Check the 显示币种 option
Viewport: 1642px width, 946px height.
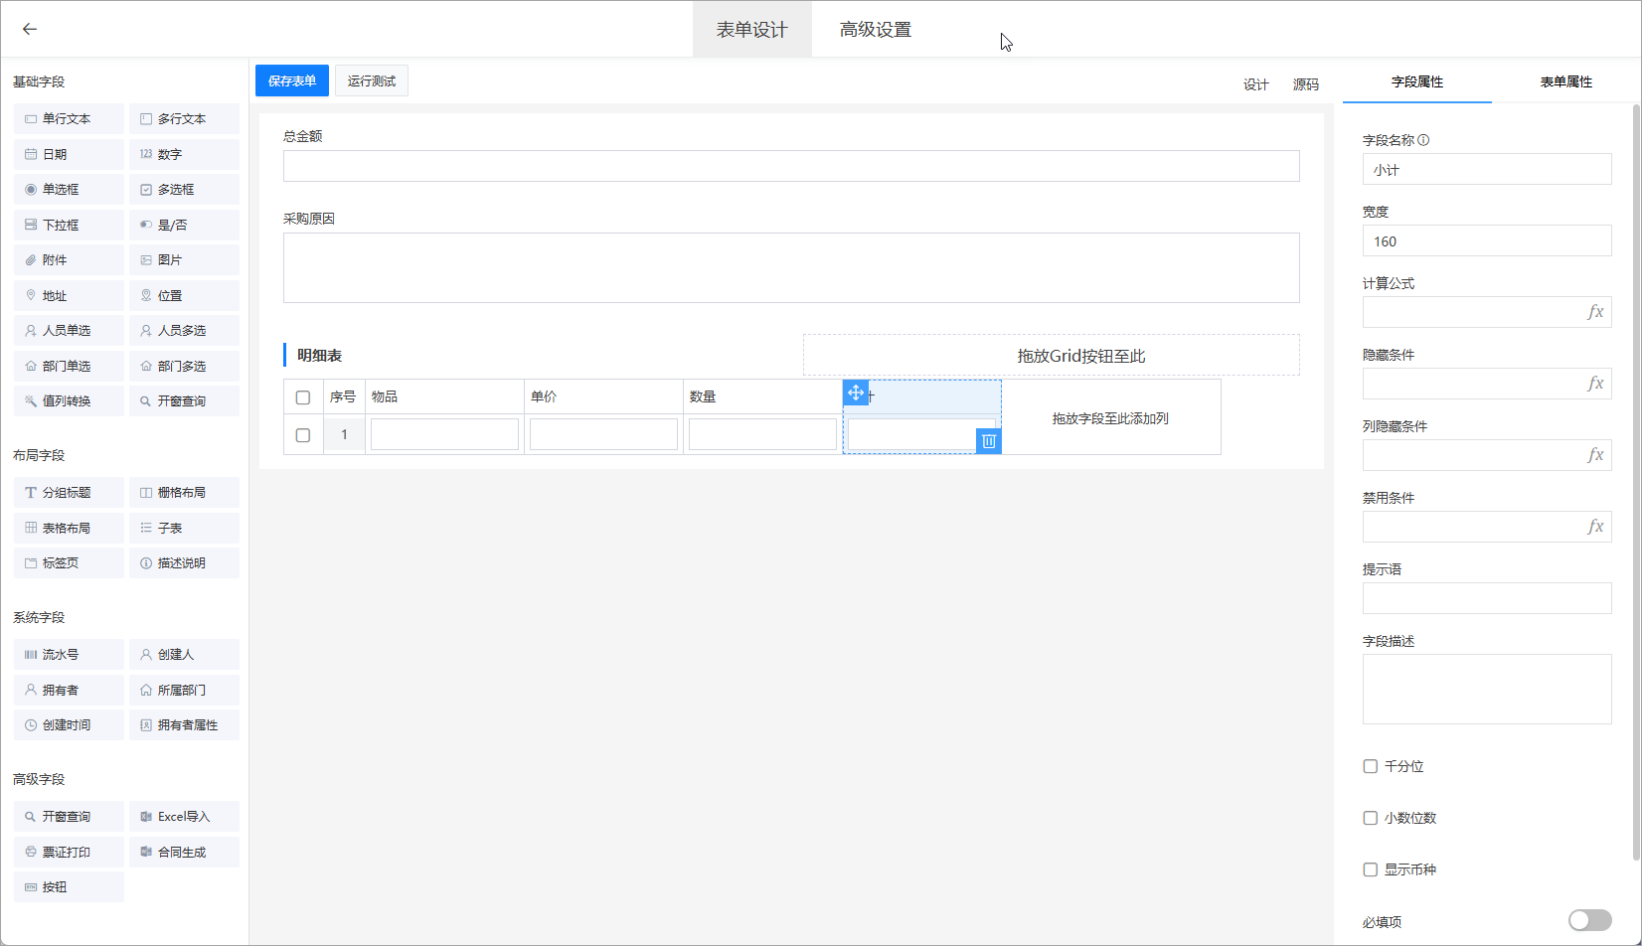click(x=1371, y=869)
